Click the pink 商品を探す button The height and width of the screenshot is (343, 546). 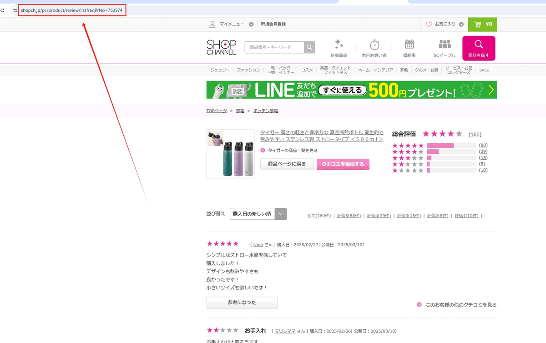click(x=479, y=48)
